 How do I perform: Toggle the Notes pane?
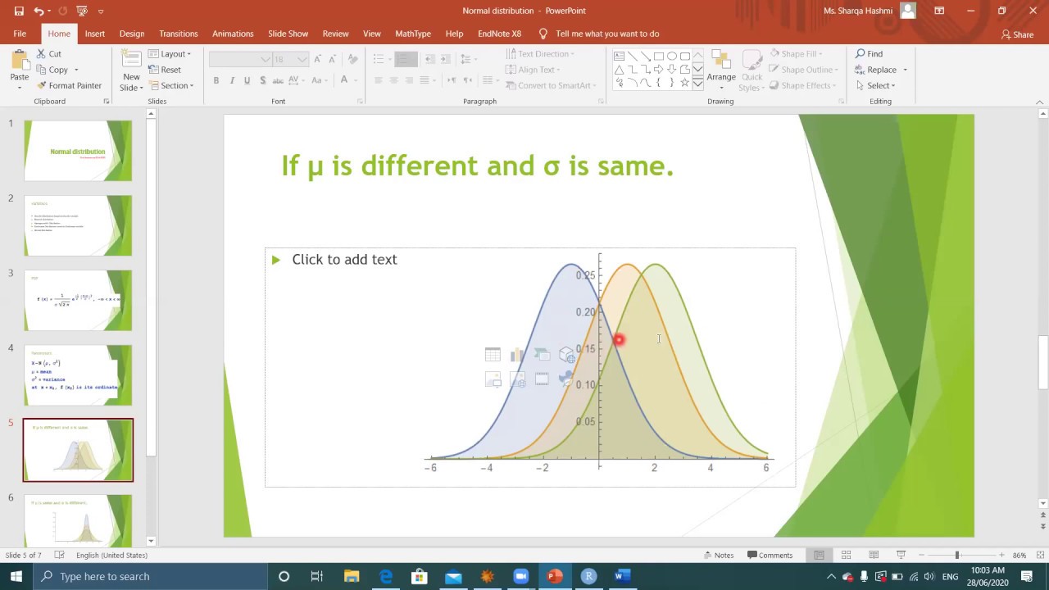click(718, 555)
